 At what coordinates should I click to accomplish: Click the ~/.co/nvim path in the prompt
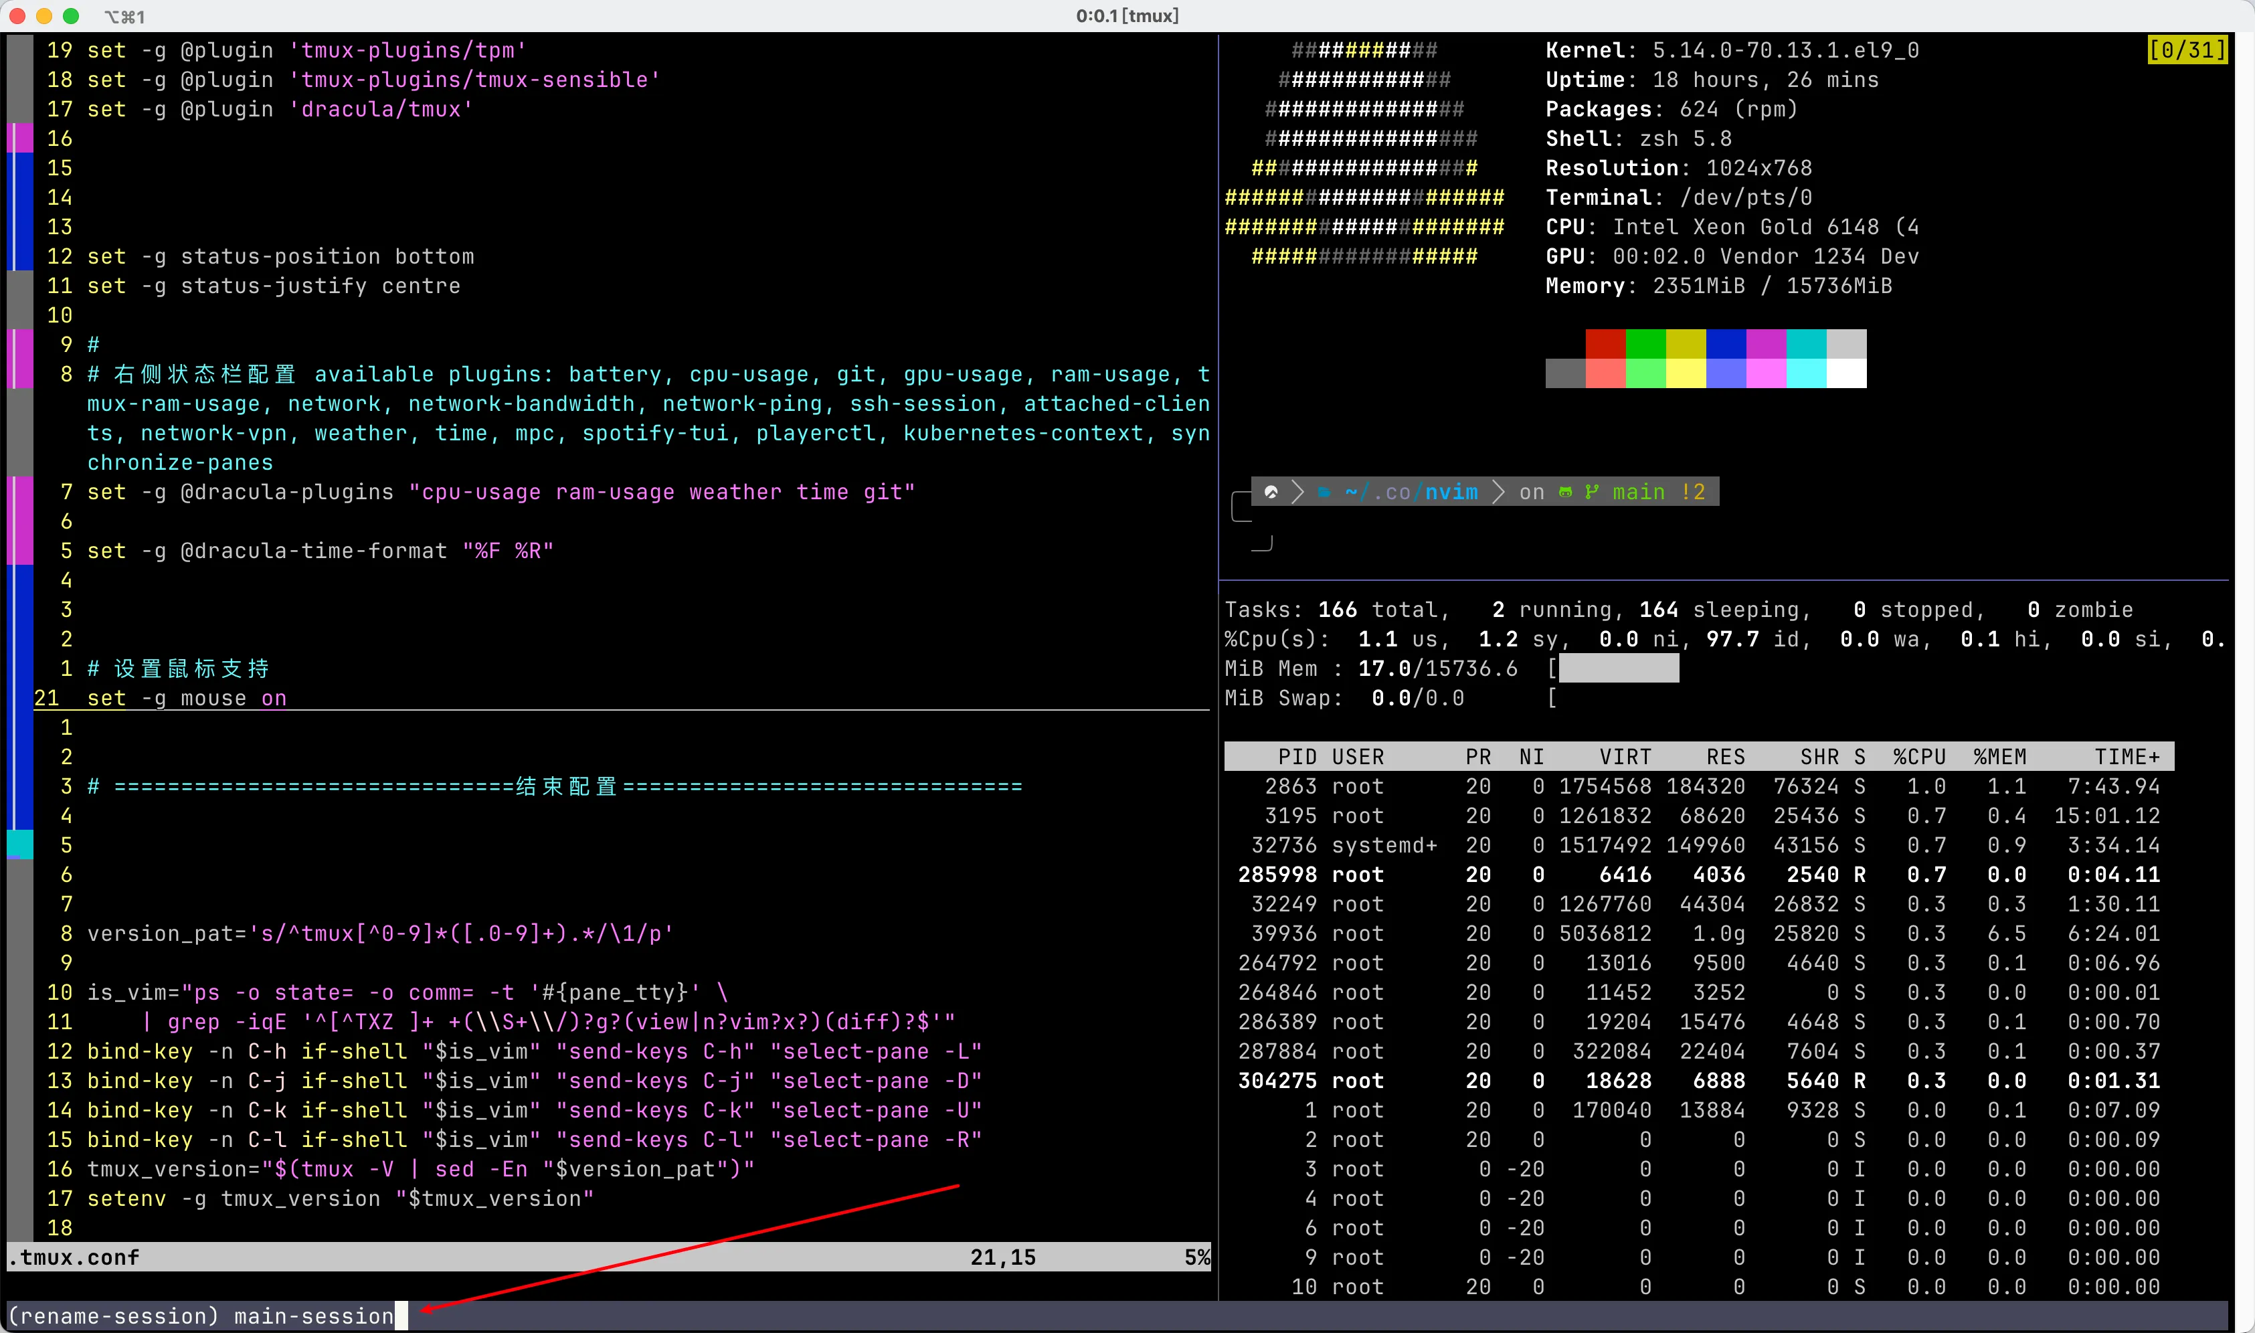(1412, 493)
